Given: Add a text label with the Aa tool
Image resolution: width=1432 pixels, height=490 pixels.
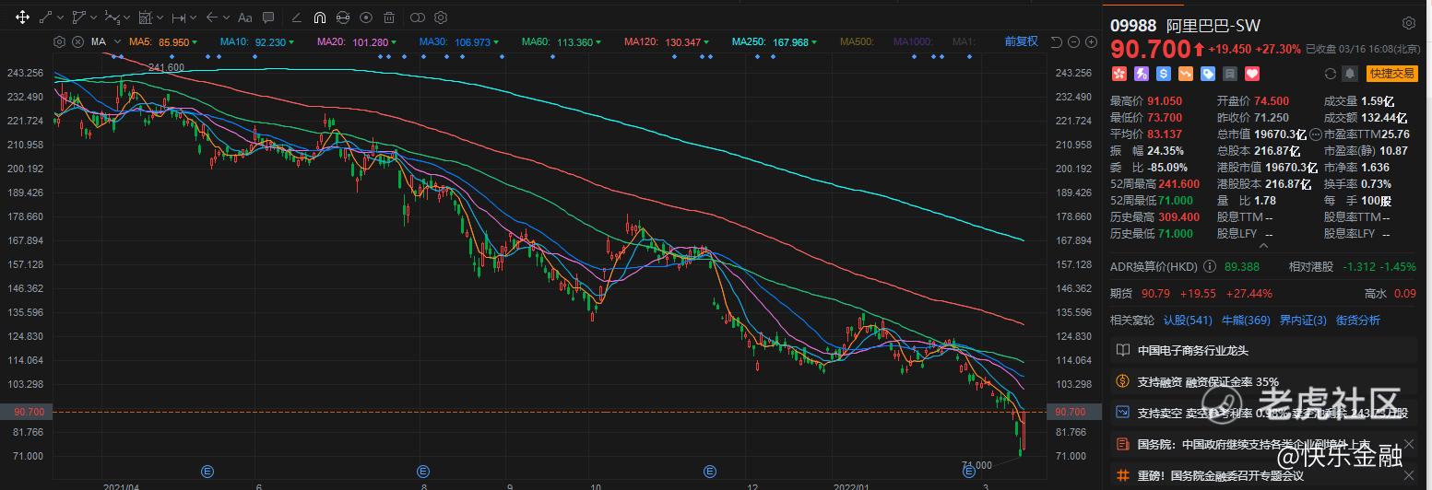Looking at the screenshot, I should click(x=244, y=17).
